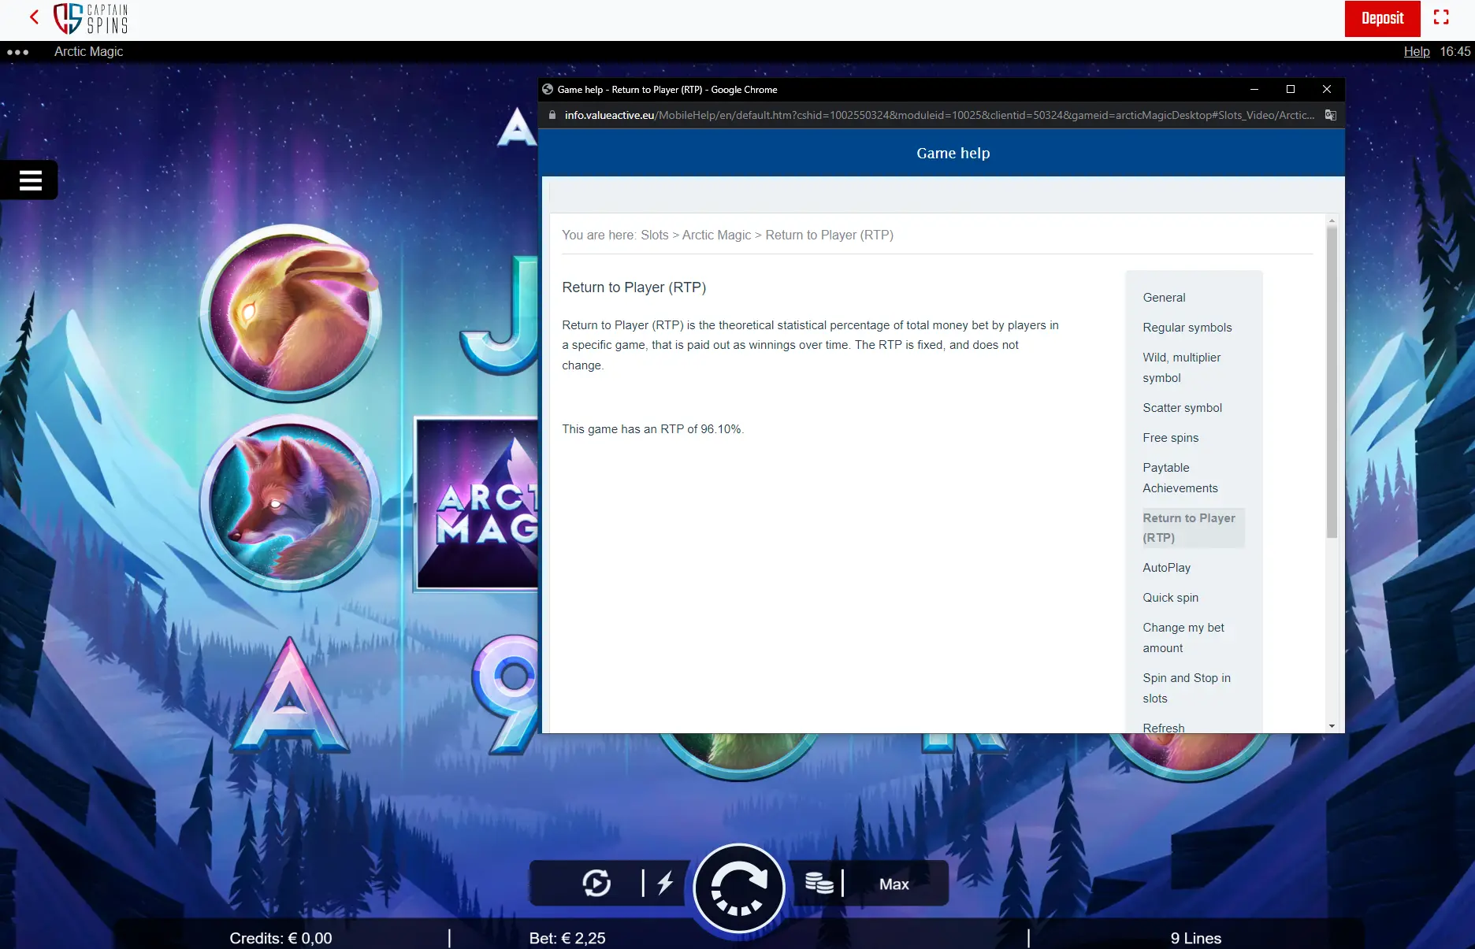
Task: Click the 16:45 clock in game bar
Action: click(1455, 51)
